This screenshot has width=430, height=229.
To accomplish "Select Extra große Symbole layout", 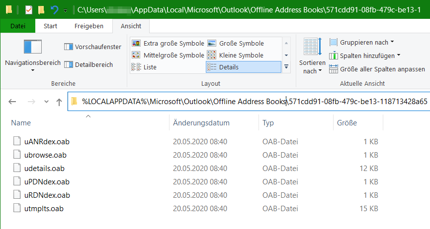I will 167,43.
